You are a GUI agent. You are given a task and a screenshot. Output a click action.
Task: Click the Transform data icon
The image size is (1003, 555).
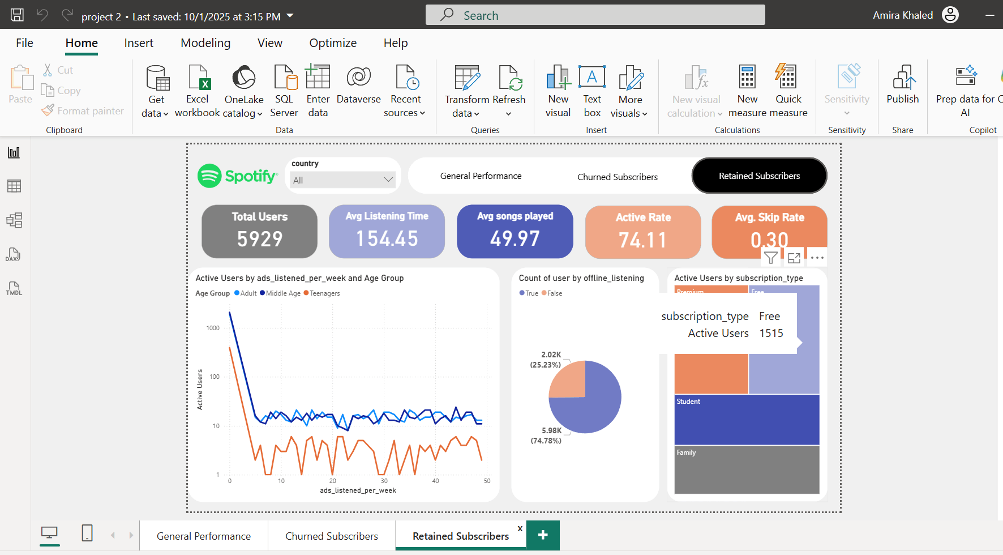tap(467, 78)
